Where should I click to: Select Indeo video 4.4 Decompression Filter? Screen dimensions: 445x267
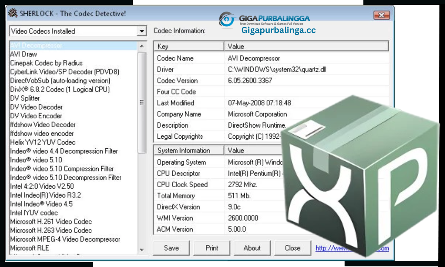click(64, 151)
